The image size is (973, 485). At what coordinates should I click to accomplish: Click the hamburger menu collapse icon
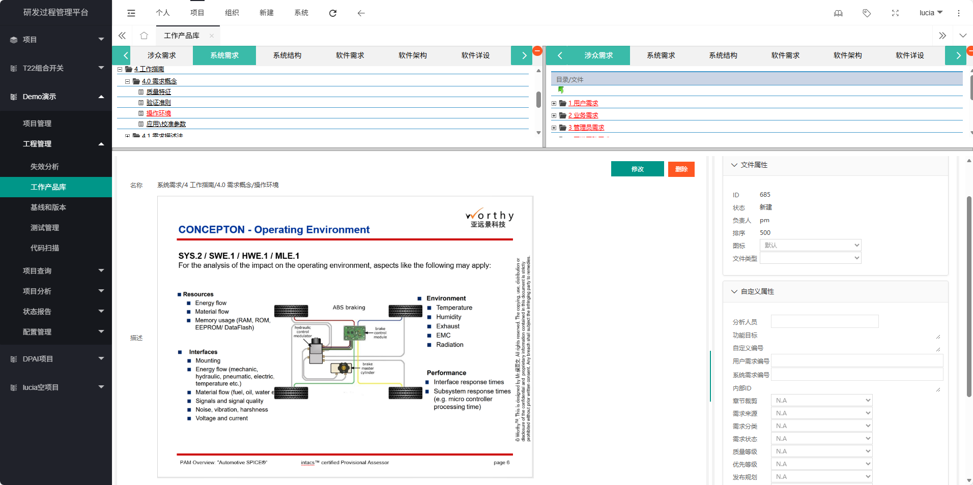pos(131,13)
